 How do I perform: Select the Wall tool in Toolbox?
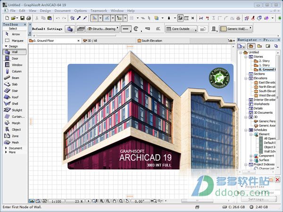15,52
